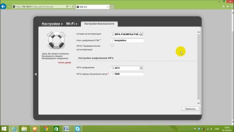Select the DIR-615 browser tab
234x132 pixels.
point(93,7)
